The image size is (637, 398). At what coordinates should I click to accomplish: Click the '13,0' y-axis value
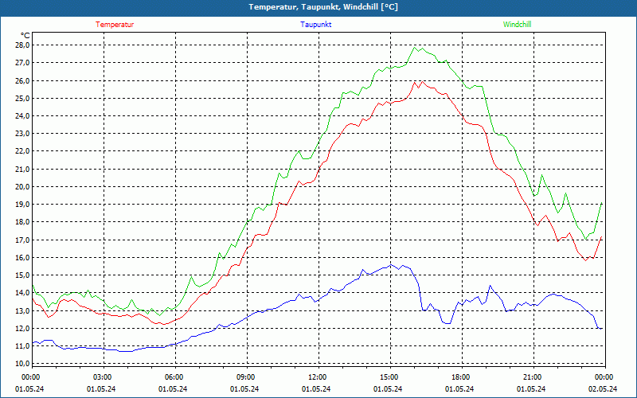tap(22, 310)
